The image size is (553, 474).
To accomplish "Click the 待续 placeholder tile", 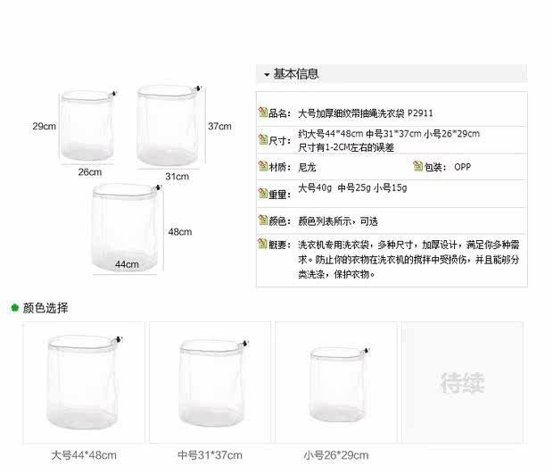I will (462, 382).
